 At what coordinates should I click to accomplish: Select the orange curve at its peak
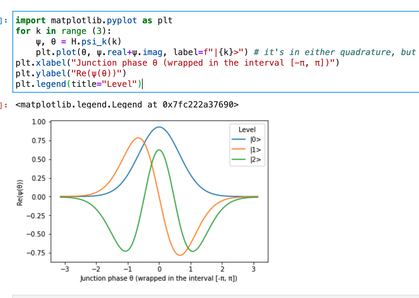click(x=138, y=138)
